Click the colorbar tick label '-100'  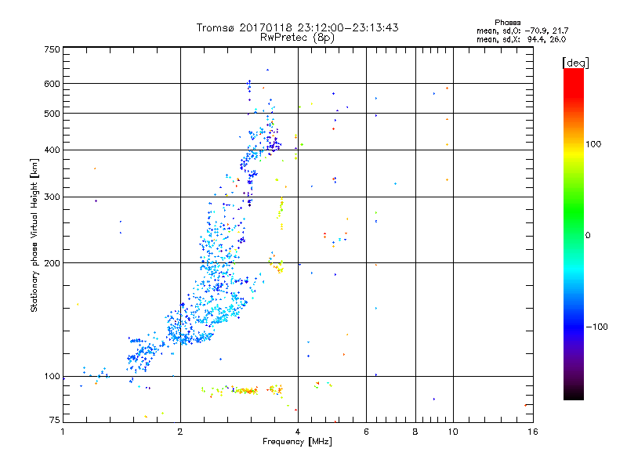[x=597, y=327]
